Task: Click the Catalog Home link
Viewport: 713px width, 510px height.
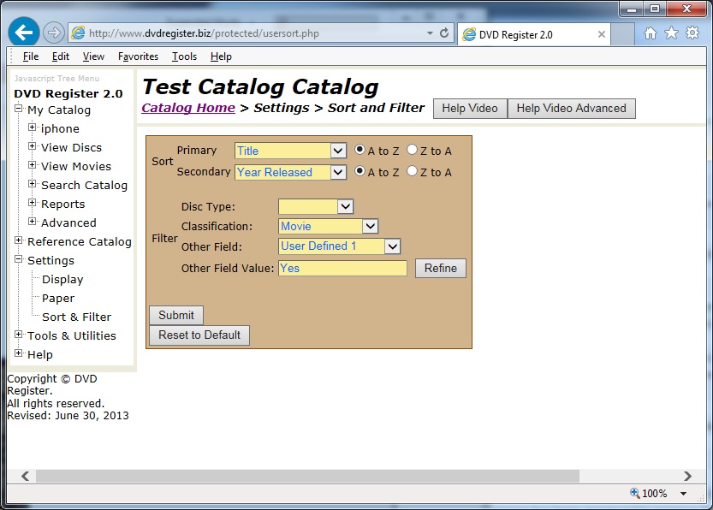Action: (x=188, y=108)
